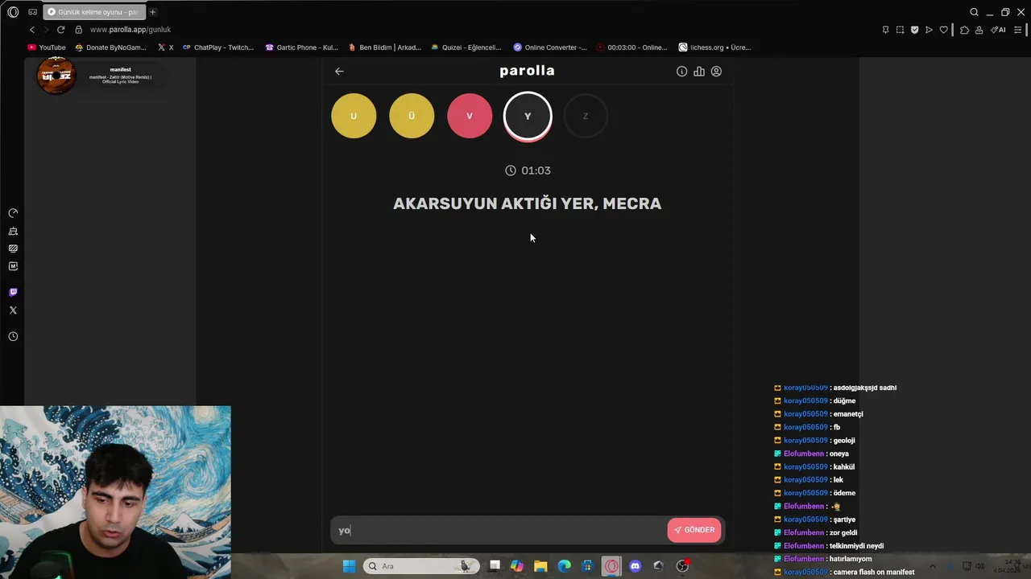The image size is (1031, 579).
Task: Click chat message 'geoloji'
Action: 844,441
